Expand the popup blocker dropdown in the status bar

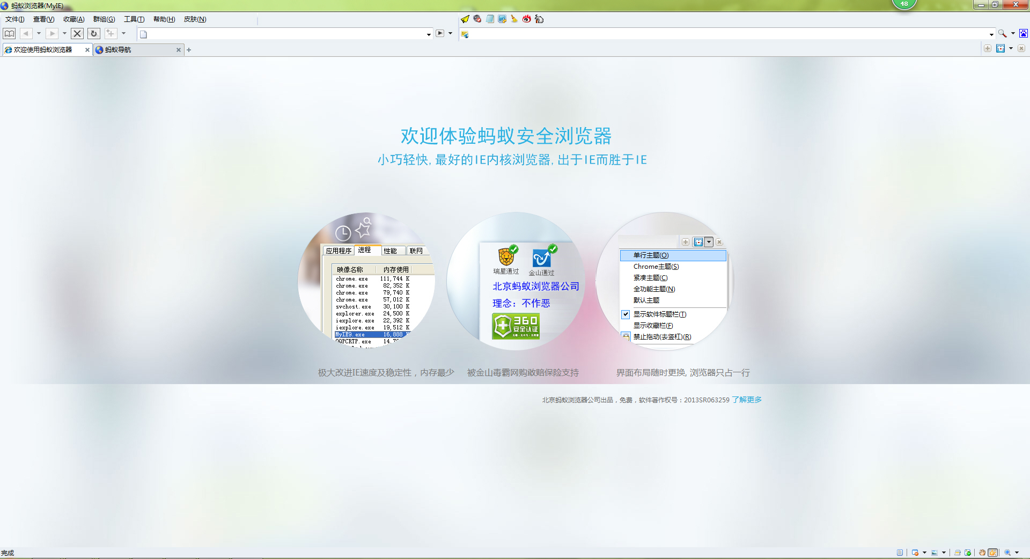924,553
